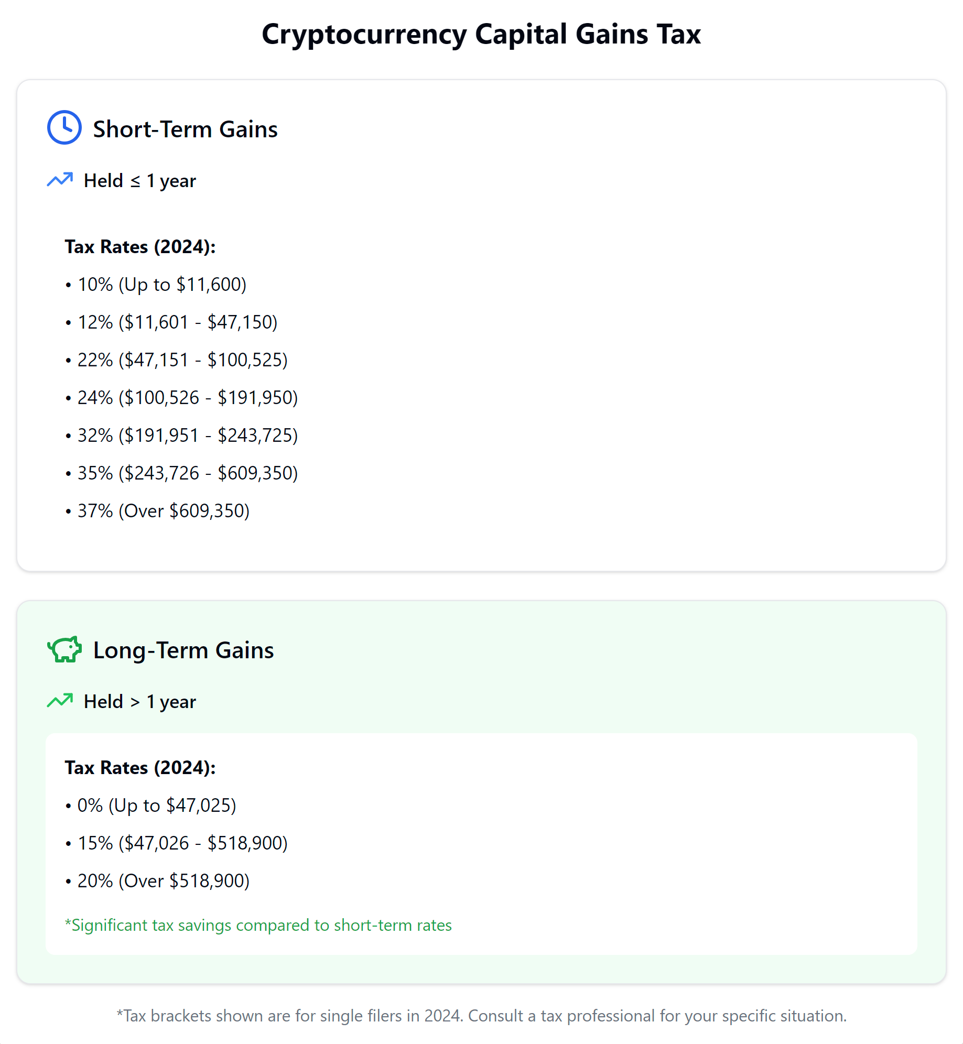The image size is (963, 1044).
Task: Select the Short-Term Gains heading
Action: [185, 129]
